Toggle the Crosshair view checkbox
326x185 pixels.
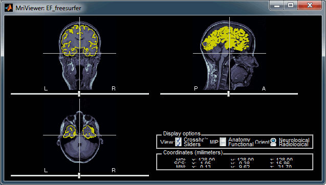click(x=178, y=140)
